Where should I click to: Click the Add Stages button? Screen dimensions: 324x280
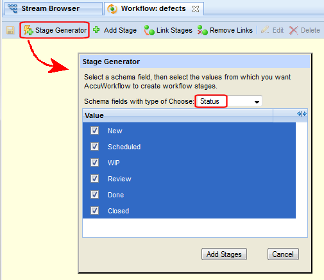pos(224,254)
